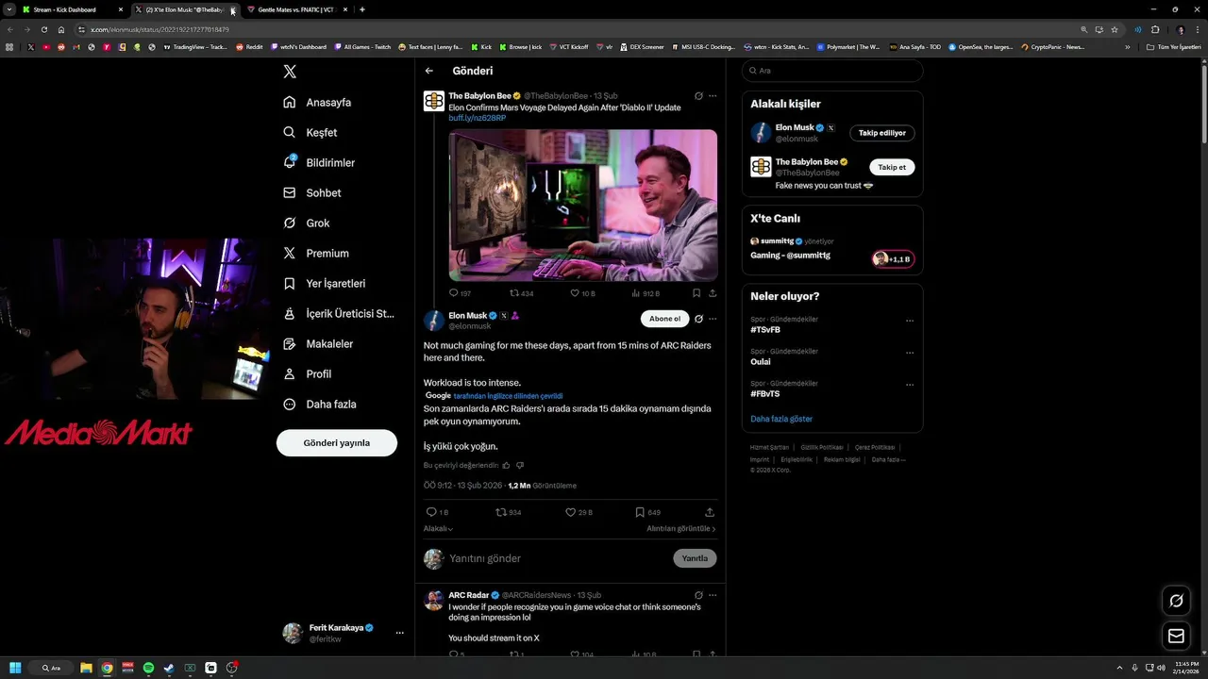1208x679 pixels.
Task: Open options for Oulai trend
Action: [x=910, y=353]
